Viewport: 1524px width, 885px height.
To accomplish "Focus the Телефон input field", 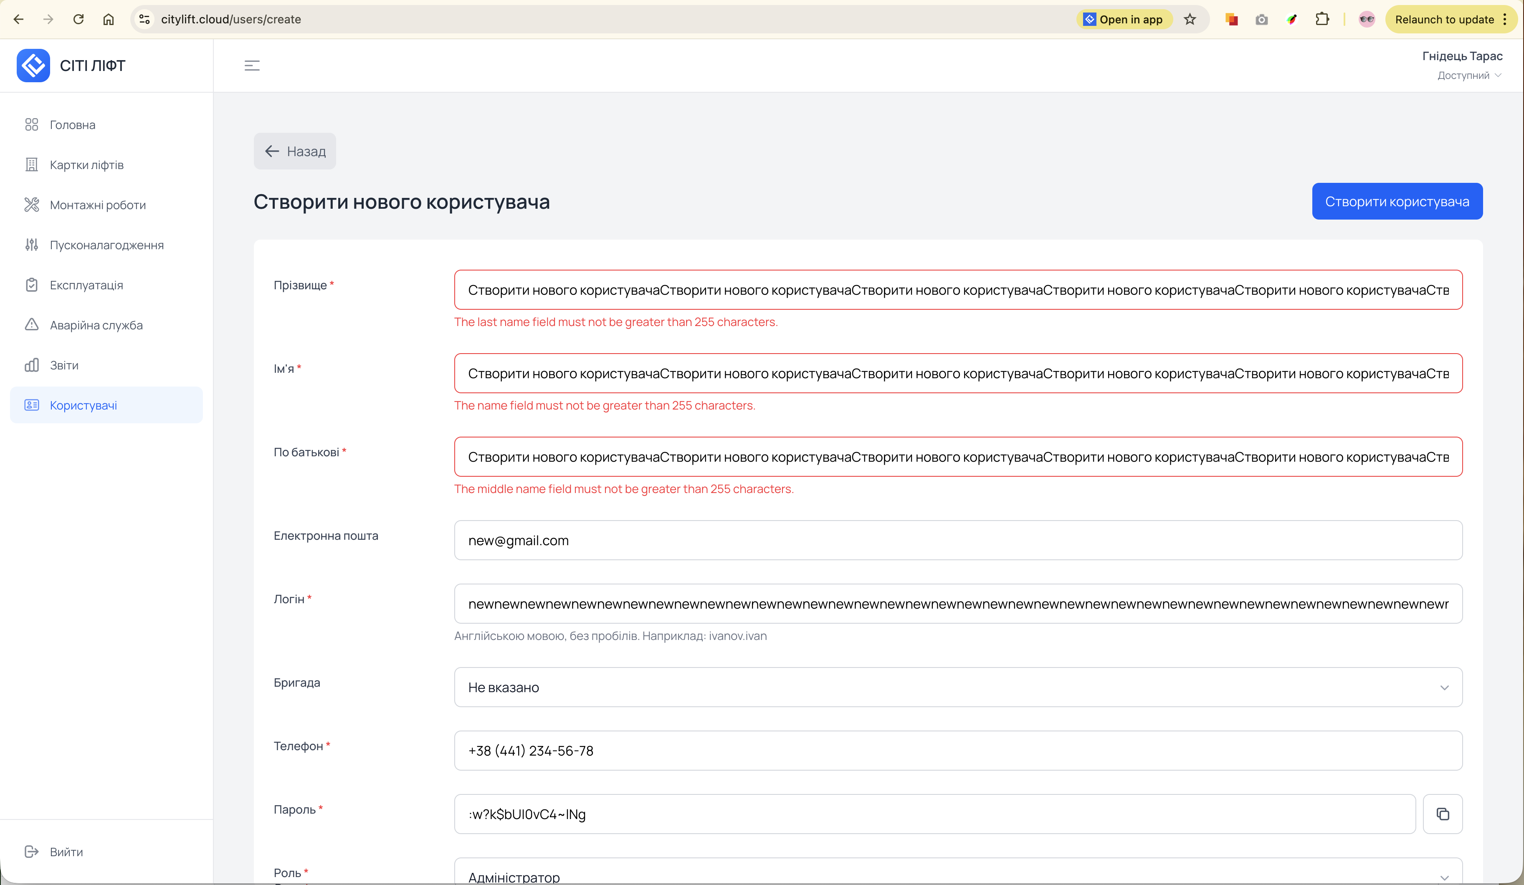I will pos(958,751).
